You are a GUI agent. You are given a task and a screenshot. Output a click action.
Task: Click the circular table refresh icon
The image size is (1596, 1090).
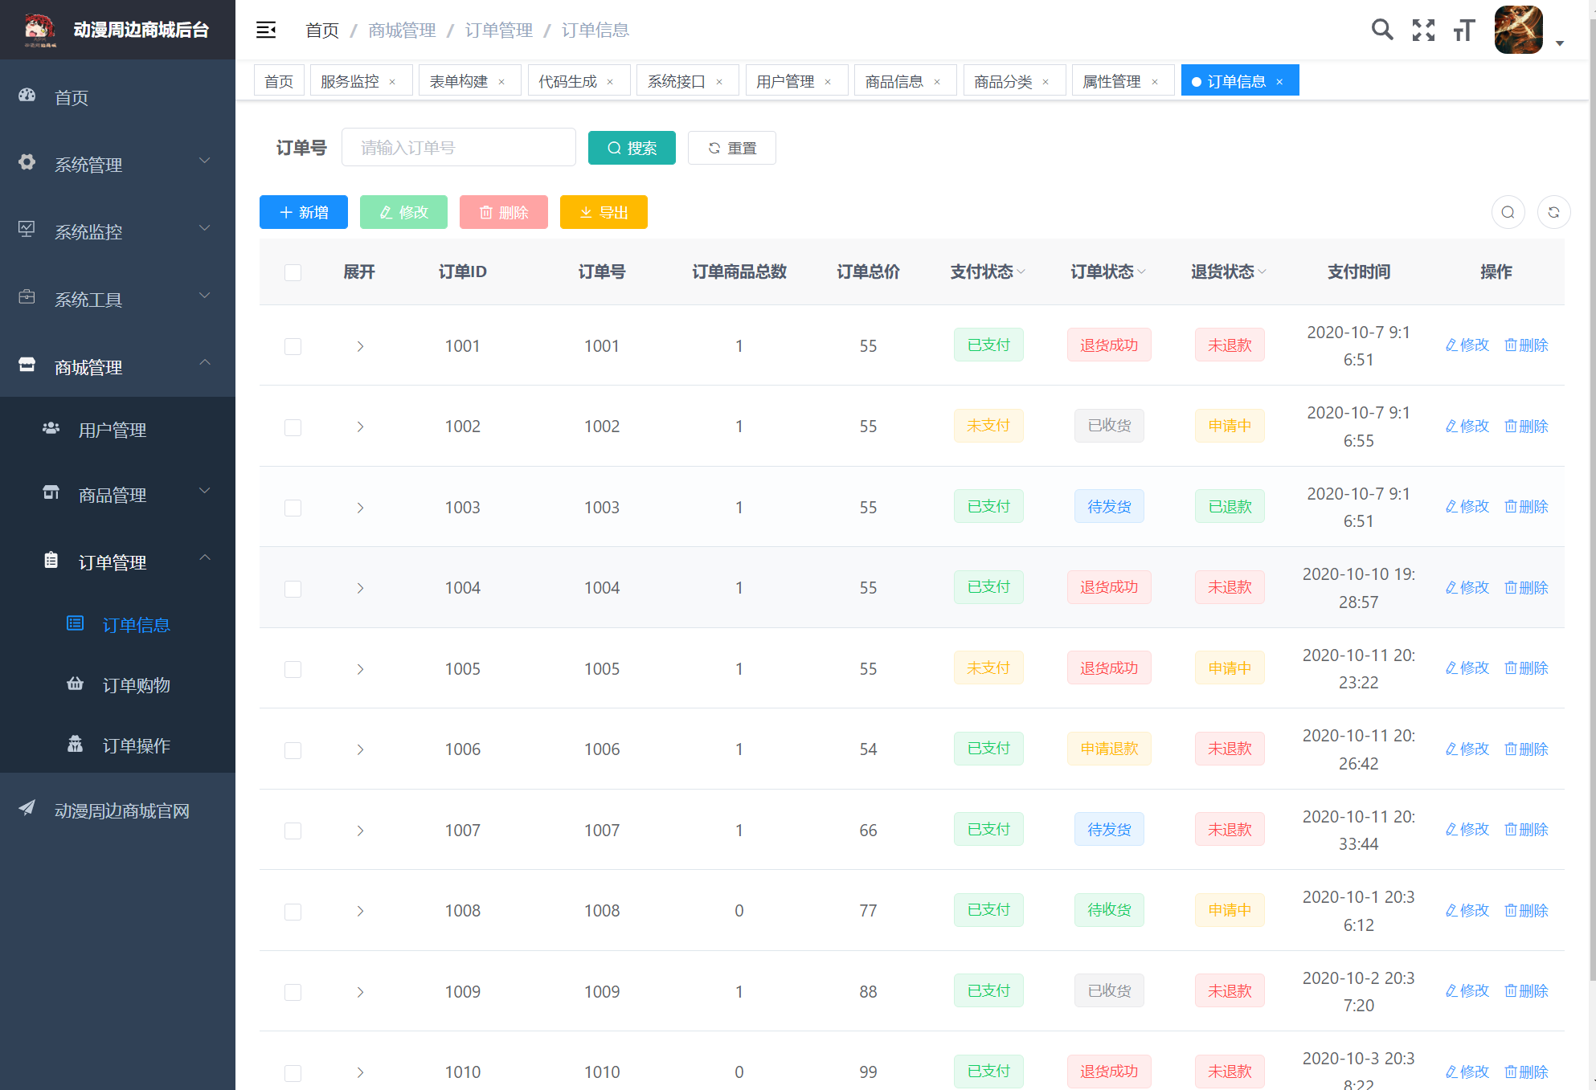[x=1553, y=213]
